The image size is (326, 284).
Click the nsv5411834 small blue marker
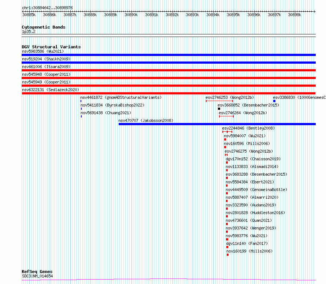pyautogui.click(x=81, y=109)
